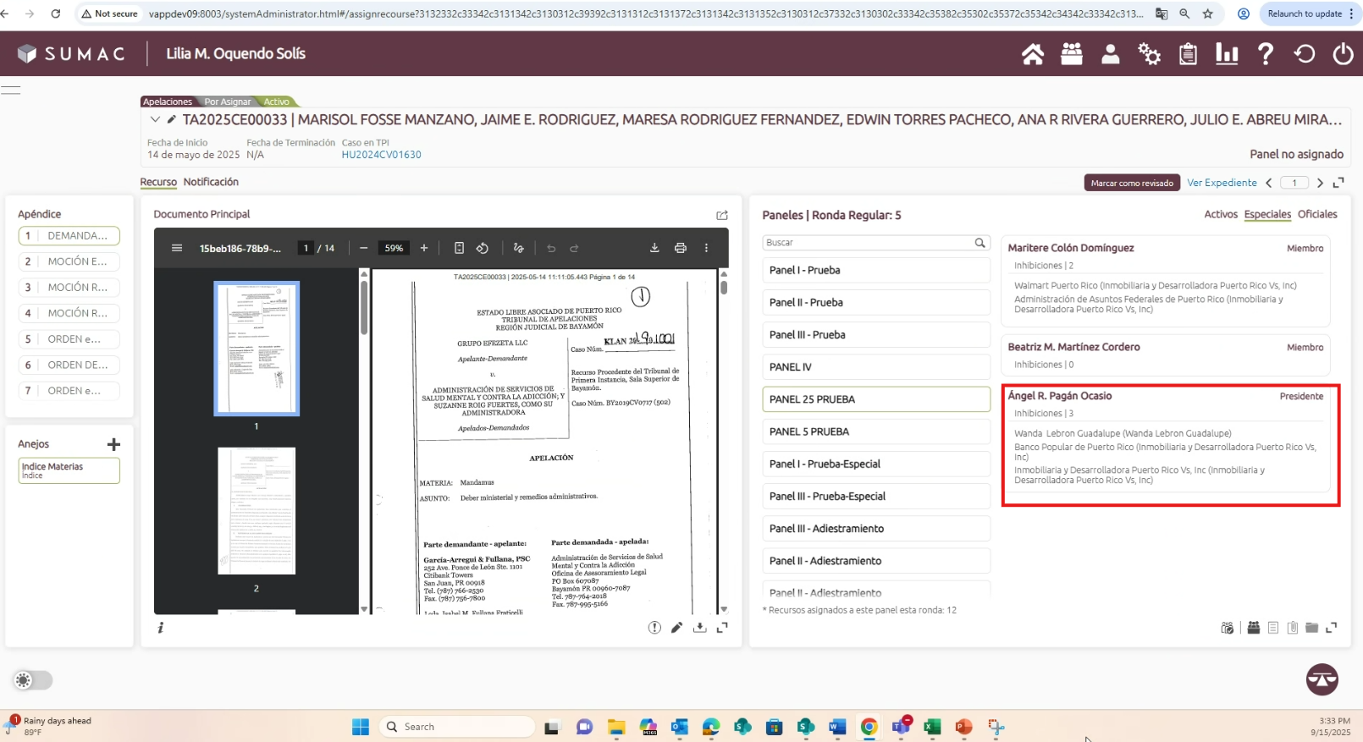
Task: Expand the case title chevron
Action: [155, 120]
